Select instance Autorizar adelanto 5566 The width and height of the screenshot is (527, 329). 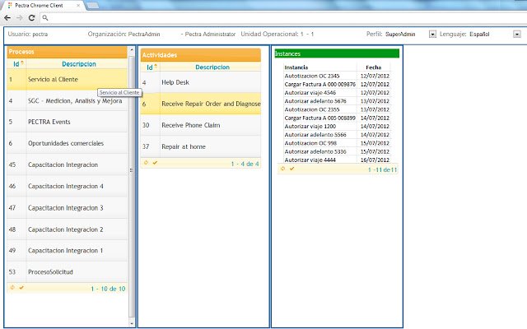coord(337,135)
